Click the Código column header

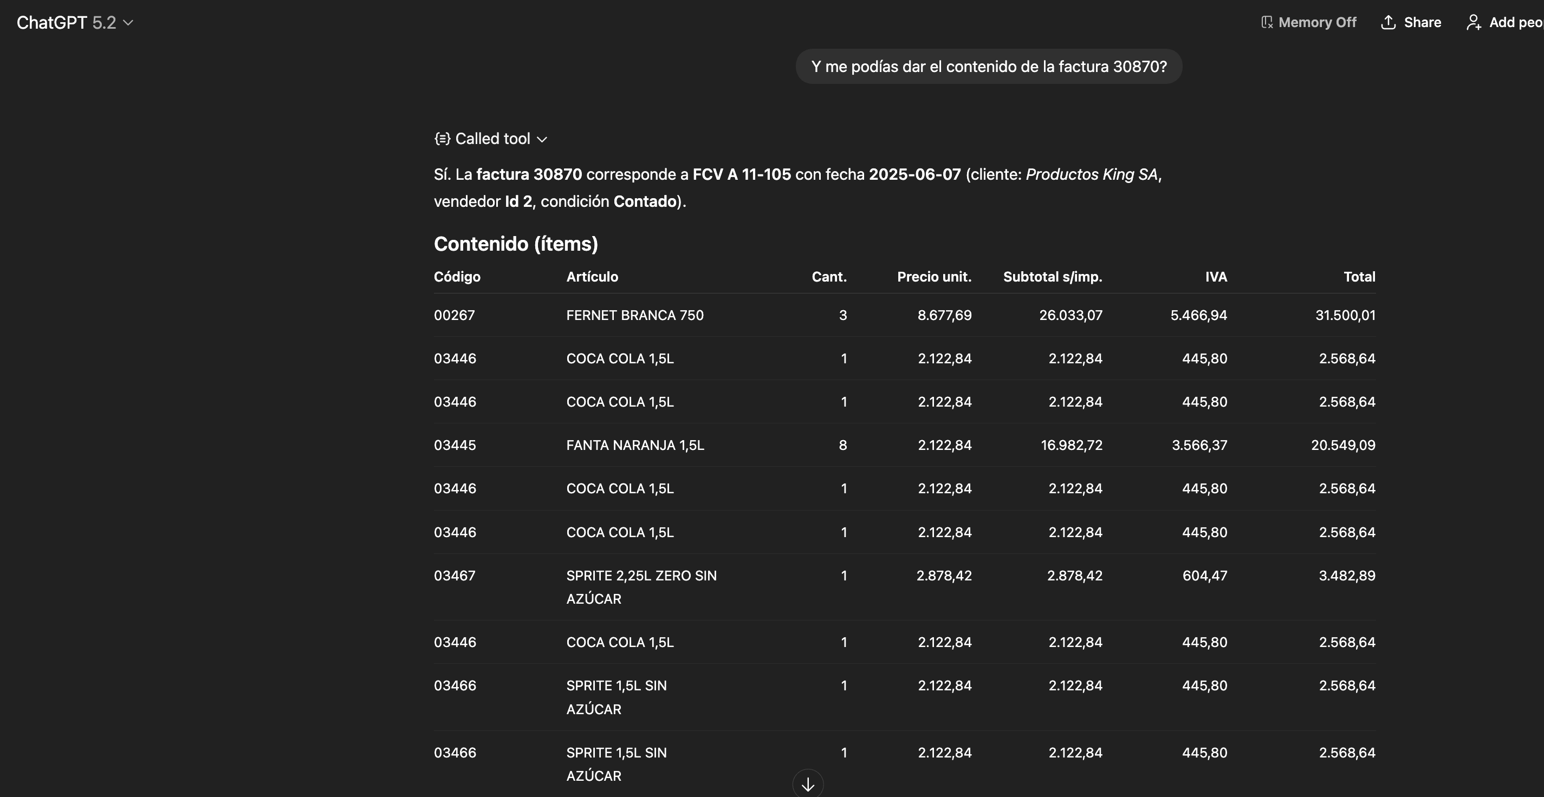click(457, 277)
